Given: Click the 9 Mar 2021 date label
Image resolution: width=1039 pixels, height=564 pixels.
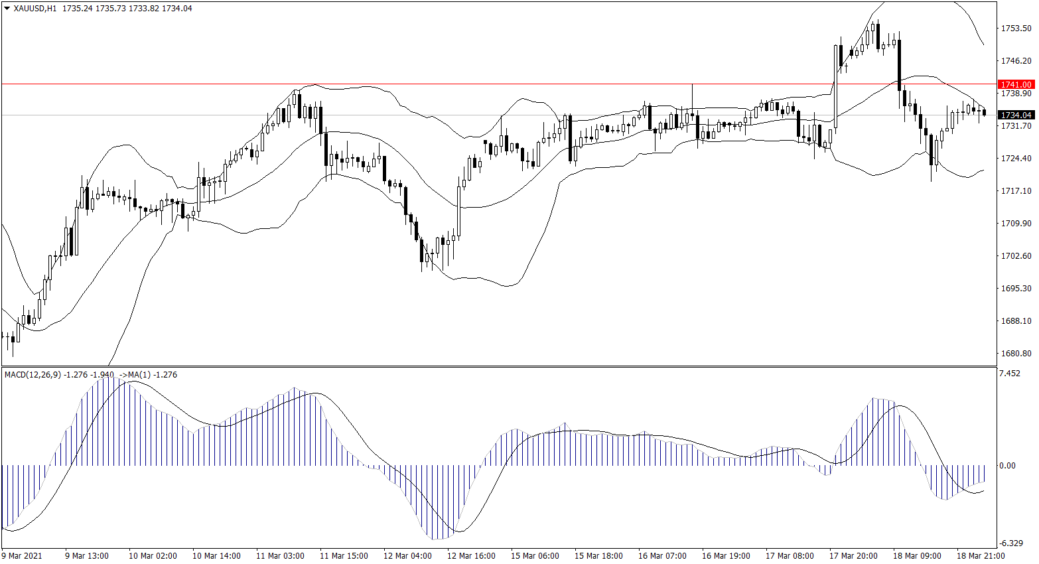Looking at the screenshot, I should [x=22, y=556].
